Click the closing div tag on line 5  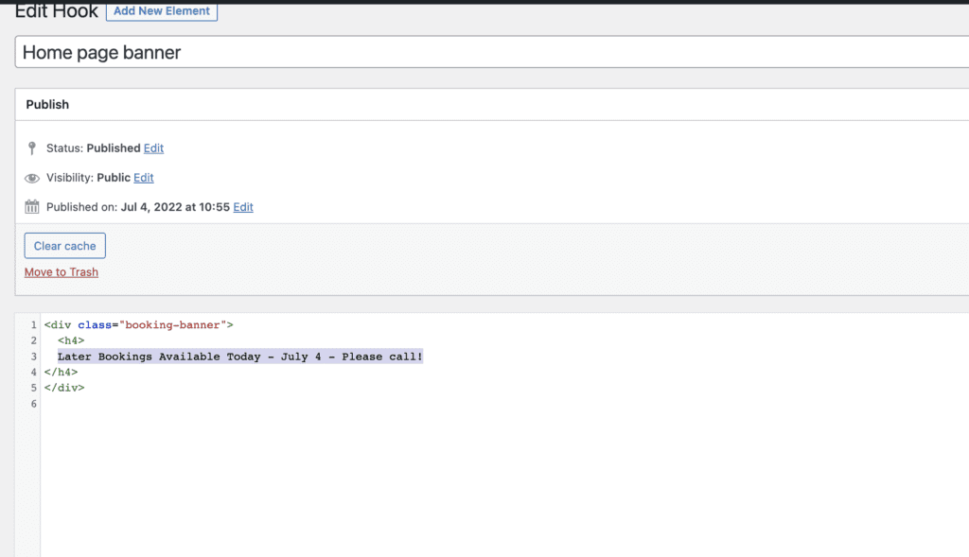coord(64,388)
